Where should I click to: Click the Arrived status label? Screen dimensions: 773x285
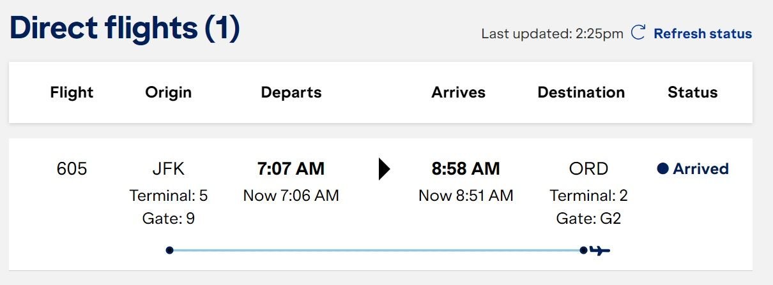700,169
